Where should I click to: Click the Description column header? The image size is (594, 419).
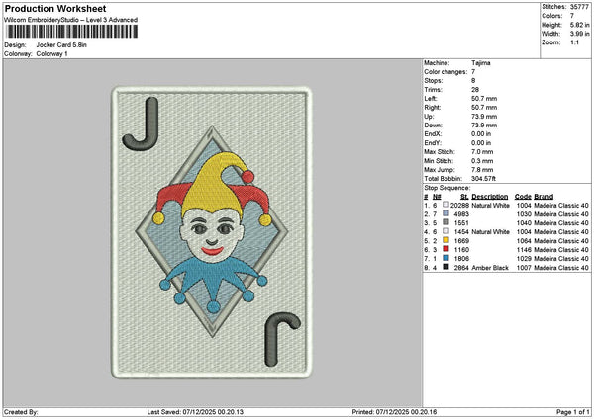point(490,197)
